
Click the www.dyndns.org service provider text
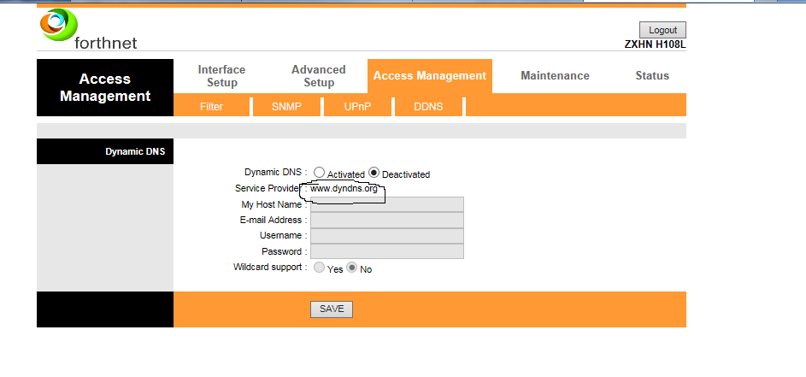pyautogui.click(x=344, y=189)
